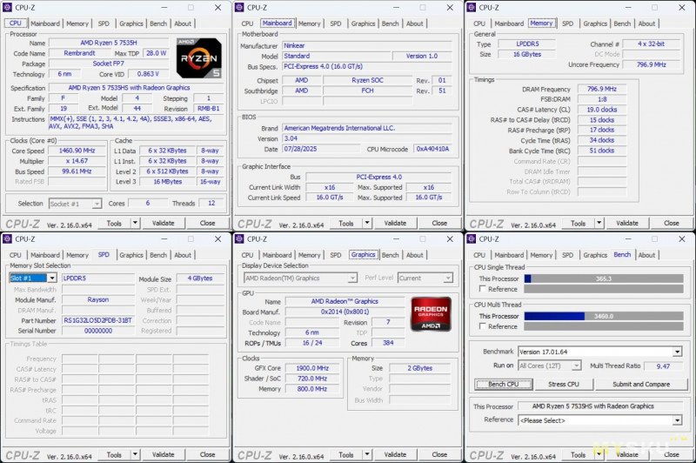Click the Radeon Graphics AMD logo image
Viewport: 696px width, 463px height.
pyautogui.click(x=431, y=314)
